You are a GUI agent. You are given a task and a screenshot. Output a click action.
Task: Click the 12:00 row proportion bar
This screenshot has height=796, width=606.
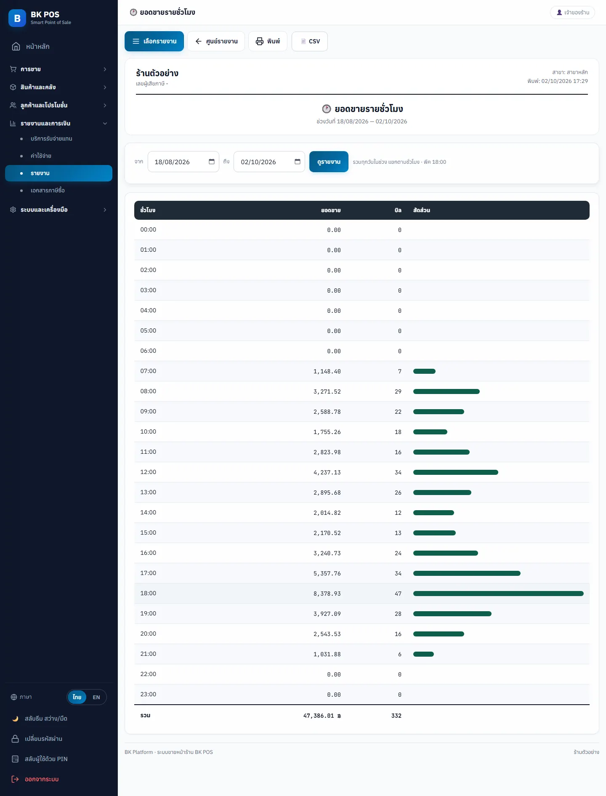click(456, 472)
